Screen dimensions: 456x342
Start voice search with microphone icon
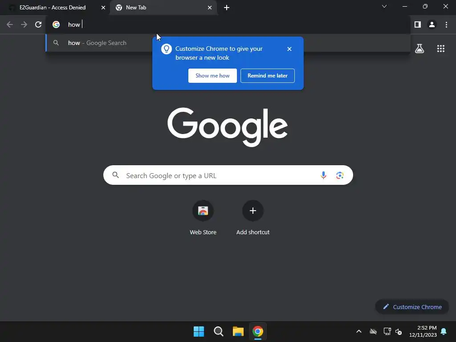323,175
